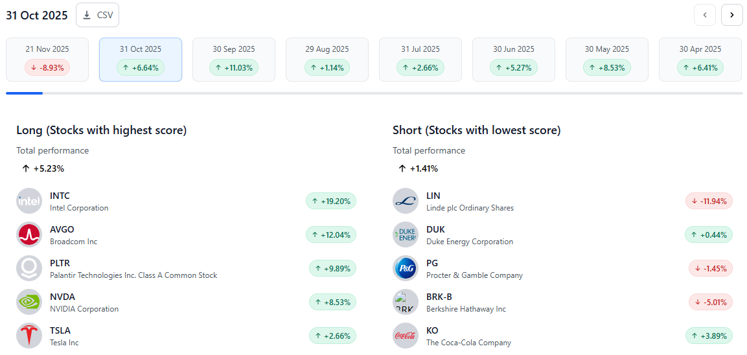747x355 pixels.
Task: Go to next dates with right chevron
Action: point(731,15)
